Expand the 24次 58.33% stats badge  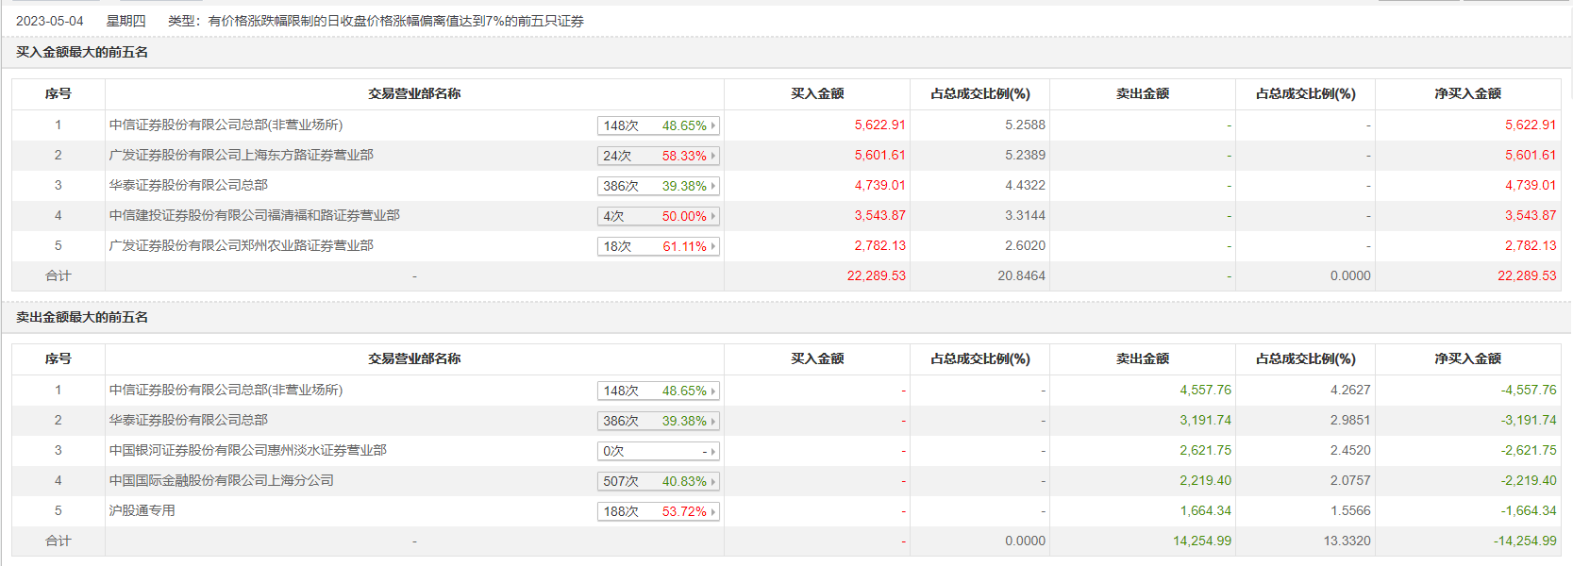point(658,156)
